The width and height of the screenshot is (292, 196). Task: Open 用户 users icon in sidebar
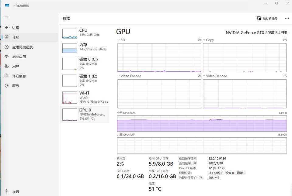tap(6, 66)
